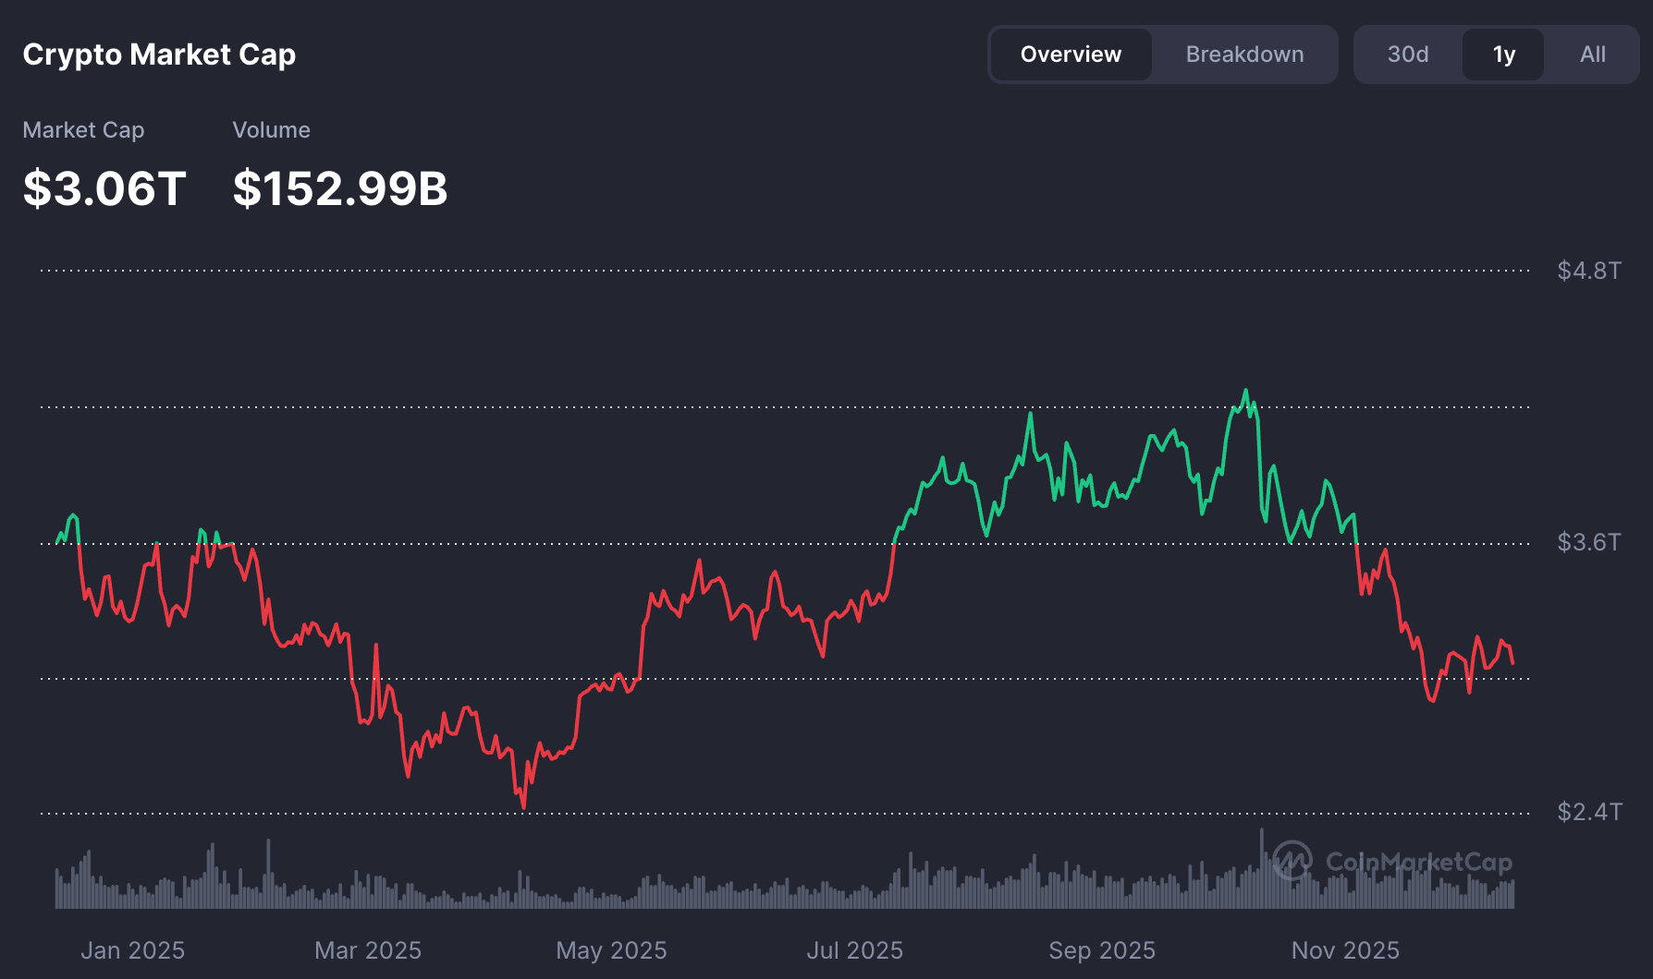Viewport: 1653px width, 979px height.
Task: Click the Market Cap label
Action: pyautogui.click(x=83, y=130)
